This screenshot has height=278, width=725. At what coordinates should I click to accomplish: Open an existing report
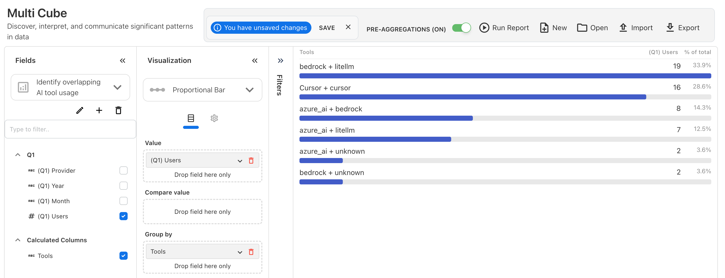point(593,27)
